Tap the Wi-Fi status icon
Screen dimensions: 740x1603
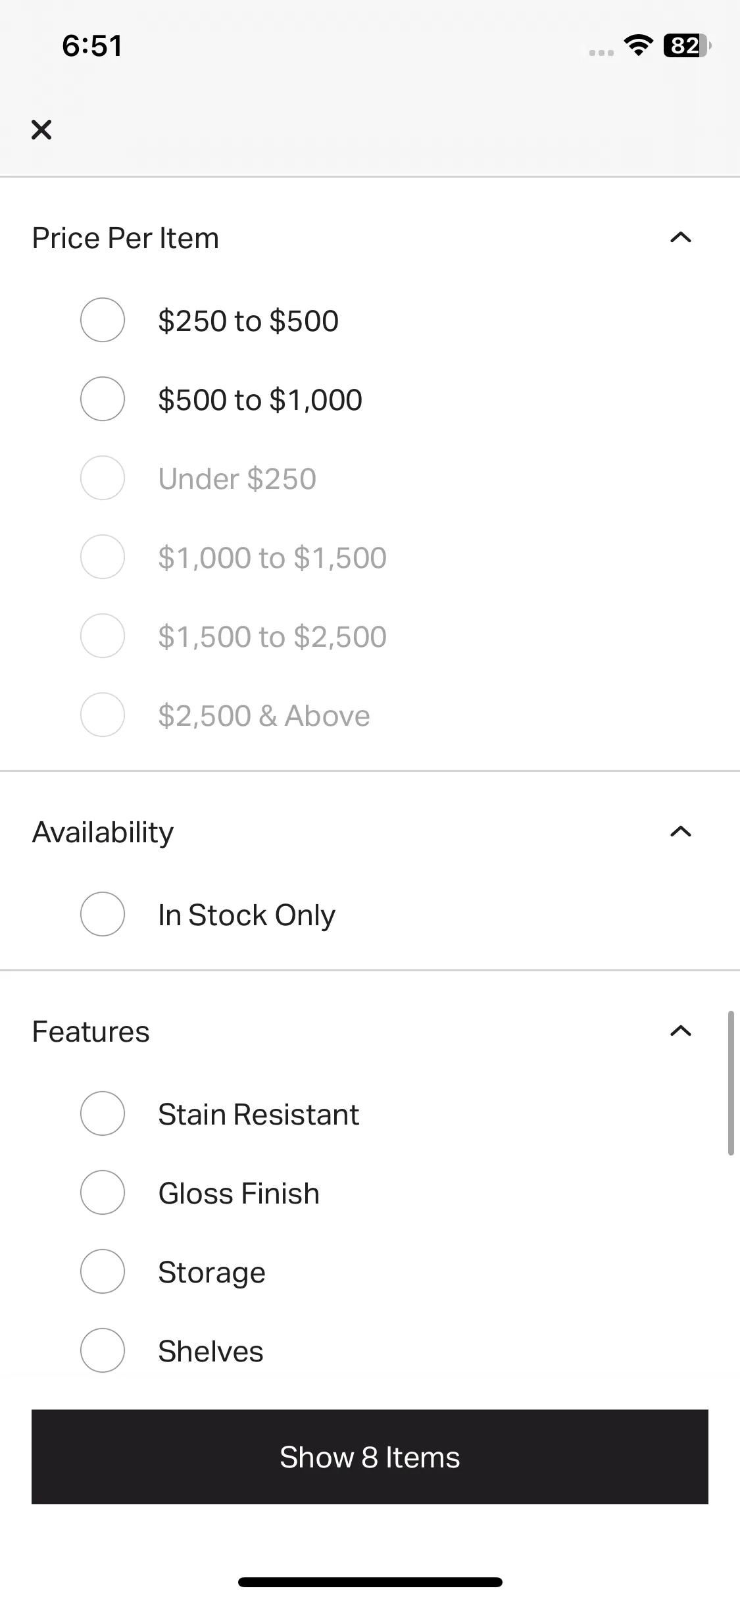(x=637, y=45)
